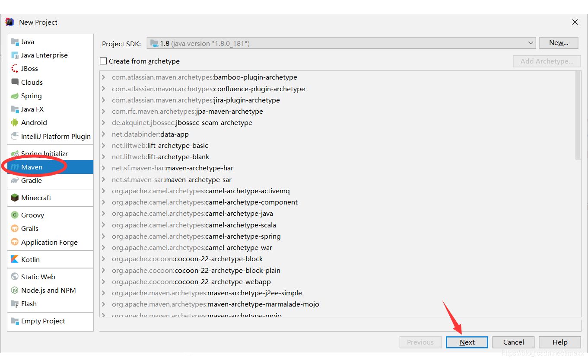Click the Spring leaf icon

(15, 96)
